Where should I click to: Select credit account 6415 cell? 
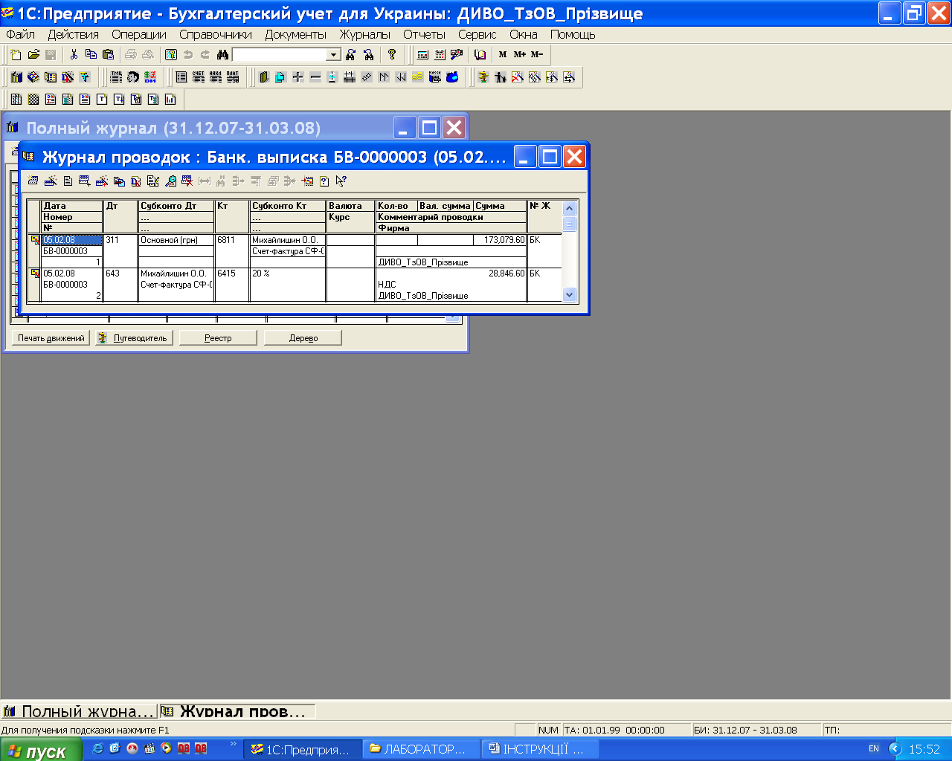tap(232, 285)
